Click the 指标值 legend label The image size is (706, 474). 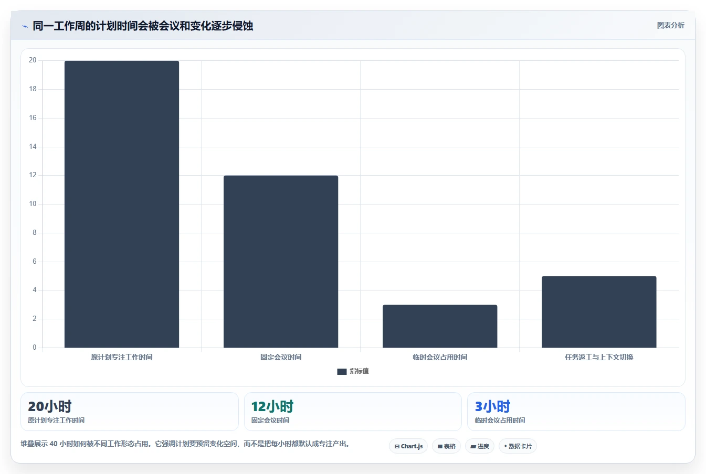coord(360,371)
